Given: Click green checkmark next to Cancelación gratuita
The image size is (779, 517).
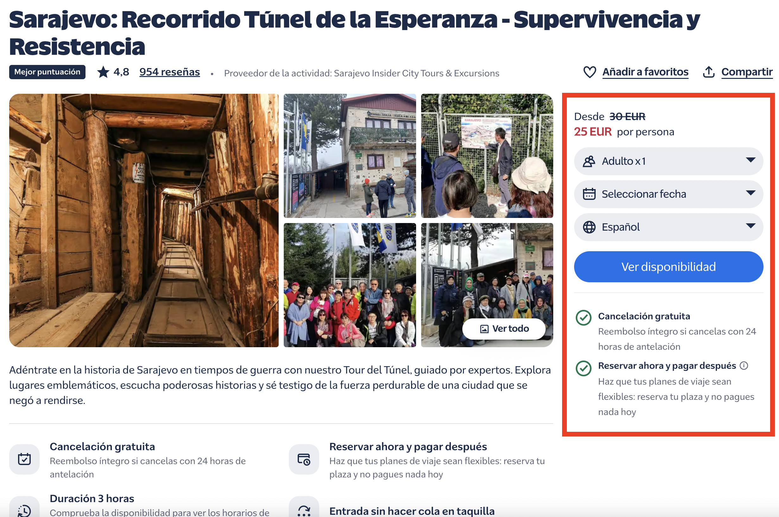Looking at the screenshot, I should [583, 317].
